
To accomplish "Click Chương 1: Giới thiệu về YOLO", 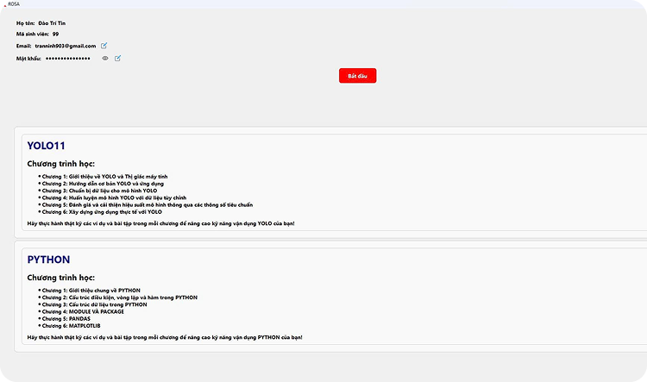I will click(x=104, y=177).
